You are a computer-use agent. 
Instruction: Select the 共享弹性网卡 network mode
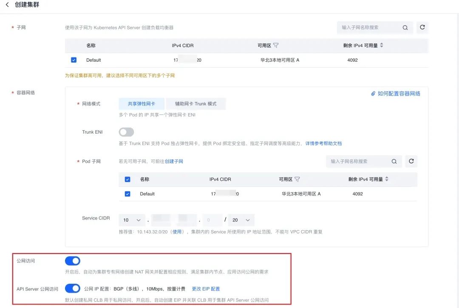[x=142, y=104]
